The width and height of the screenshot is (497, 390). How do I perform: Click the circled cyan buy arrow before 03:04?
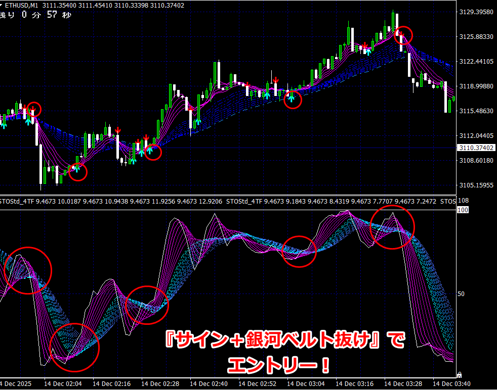(291, 99)
